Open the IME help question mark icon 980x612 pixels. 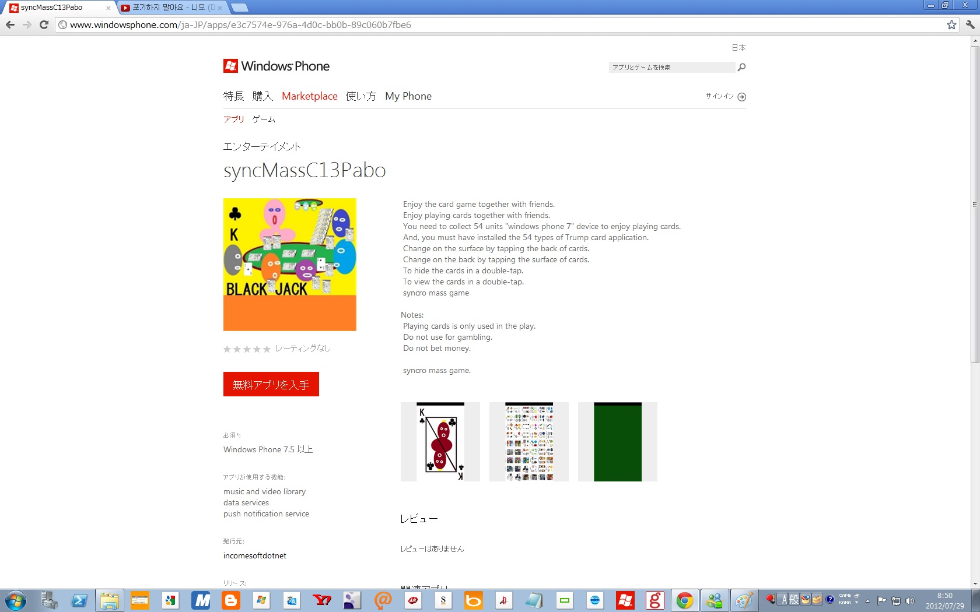point(829,599)
